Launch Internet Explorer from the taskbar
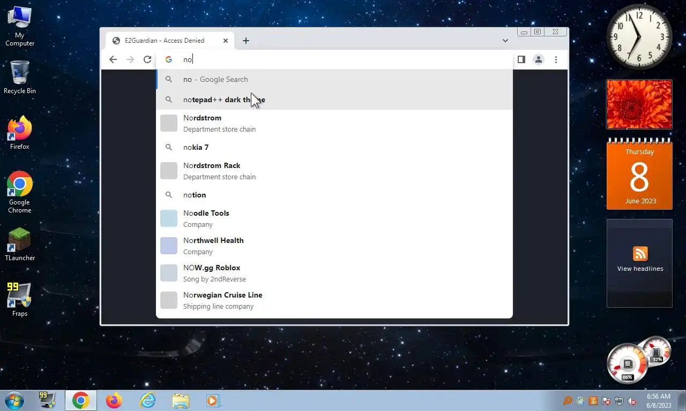This screenshot has height=411, width=686. pos(147,400)
